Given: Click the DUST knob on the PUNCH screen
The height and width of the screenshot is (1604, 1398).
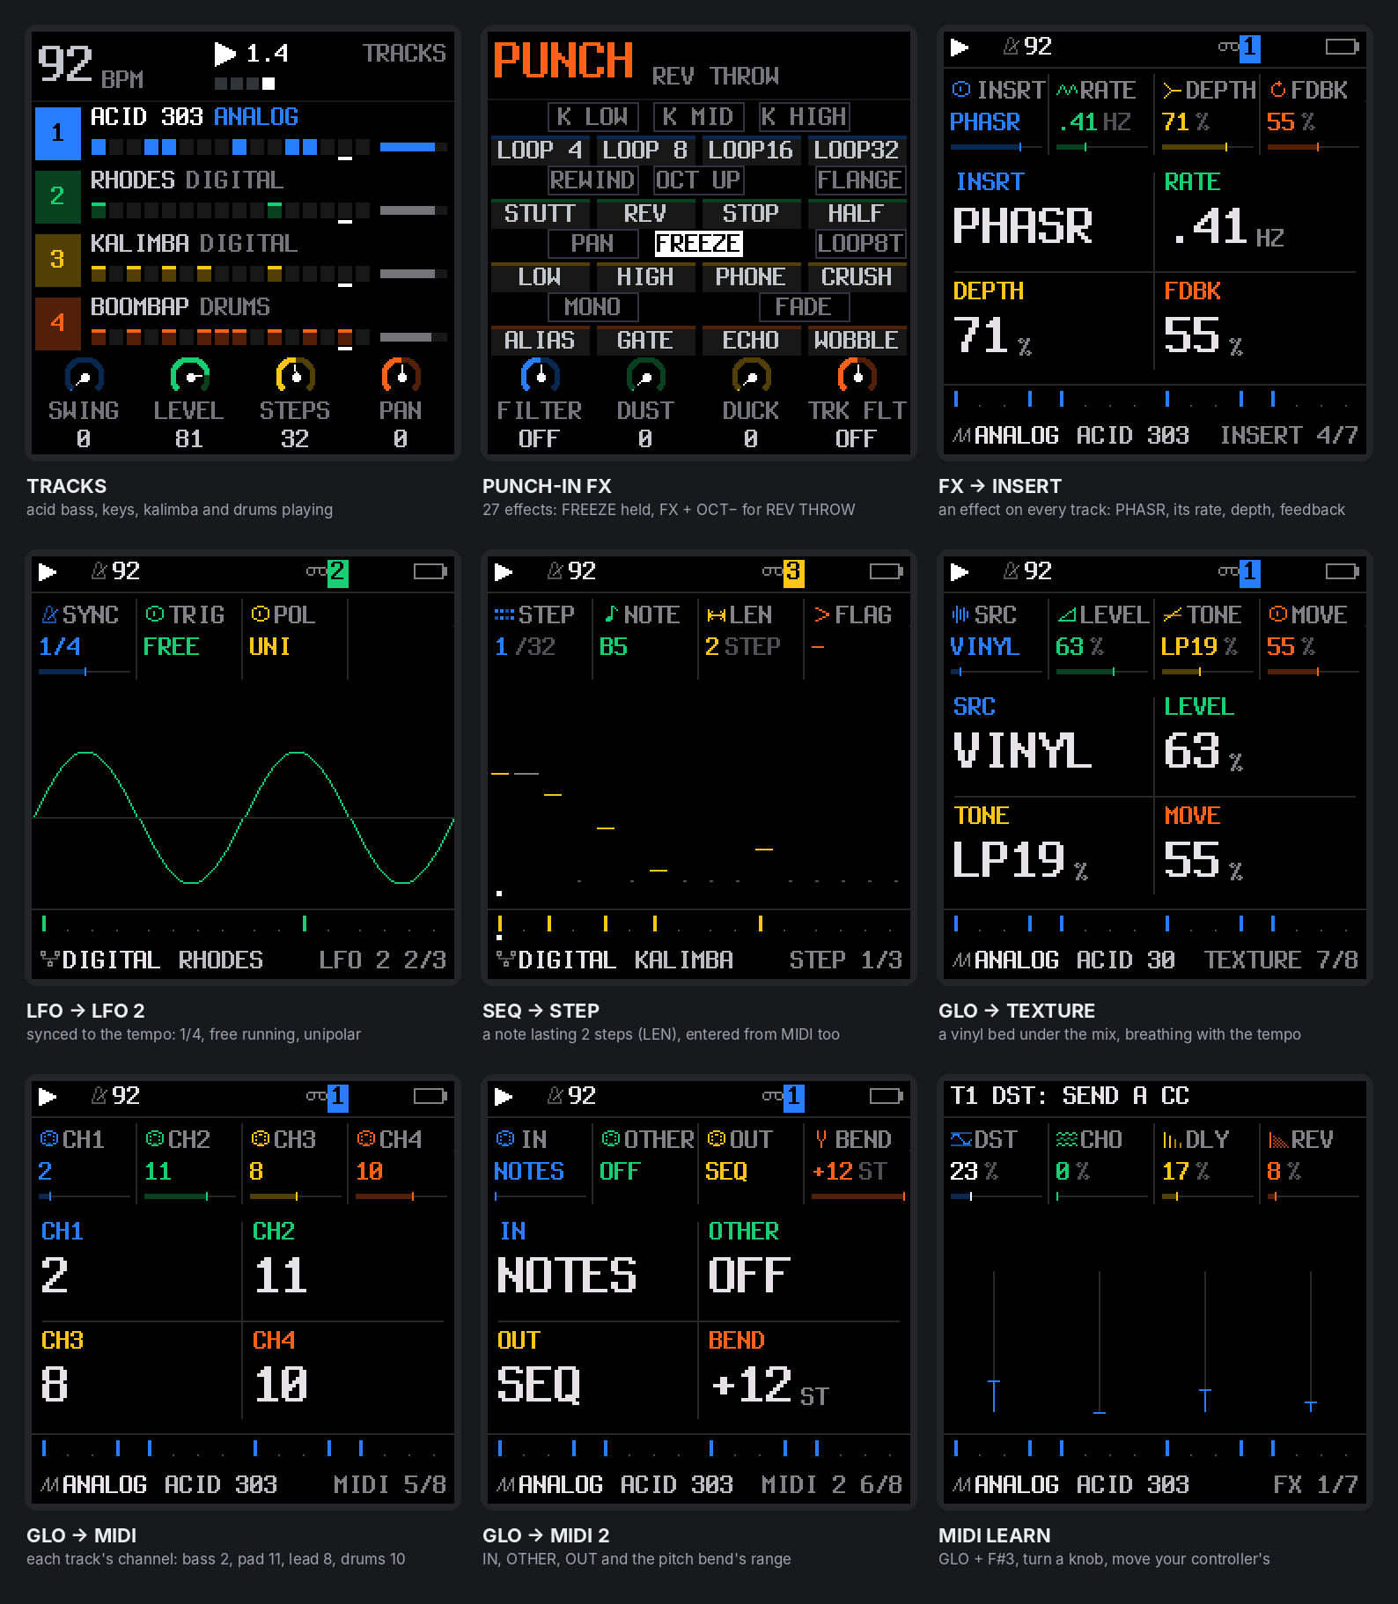Looking at the screenshot, I should [645, 375].
